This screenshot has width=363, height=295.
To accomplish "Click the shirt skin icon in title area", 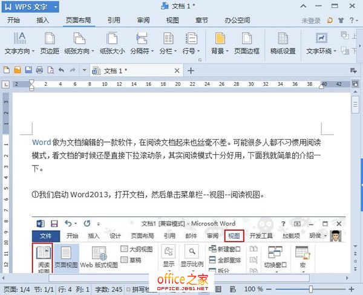I will click(341, 20).
